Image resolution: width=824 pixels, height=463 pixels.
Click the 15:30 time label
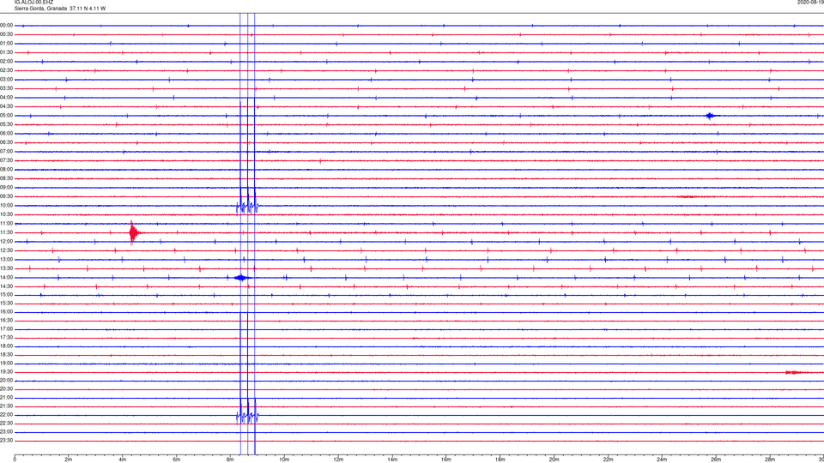7,303
